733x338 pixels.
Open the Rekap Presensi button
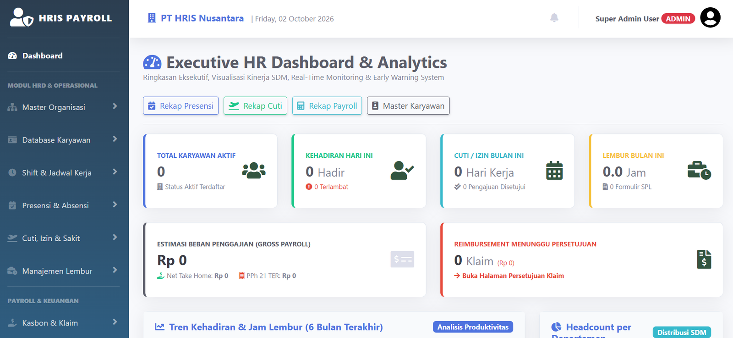point(181,105)
